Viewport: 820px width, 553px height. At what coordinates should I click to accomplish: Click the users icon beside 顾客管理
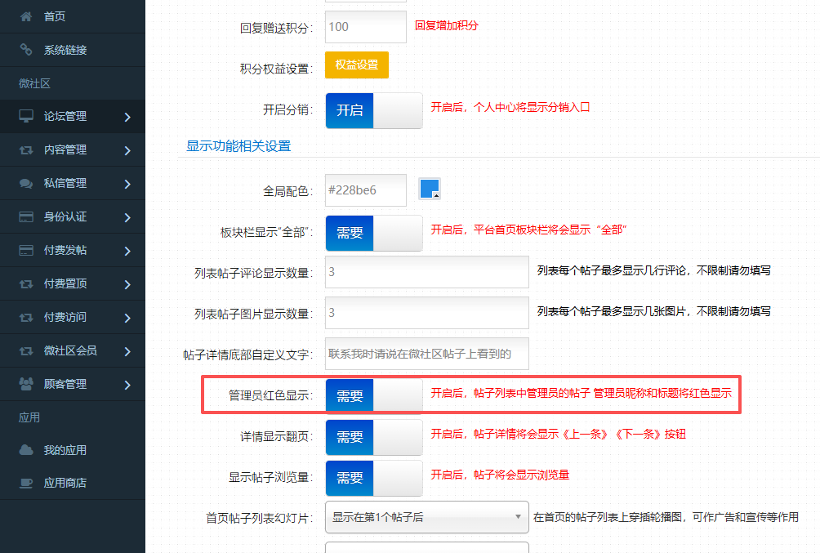click(26, 384)
